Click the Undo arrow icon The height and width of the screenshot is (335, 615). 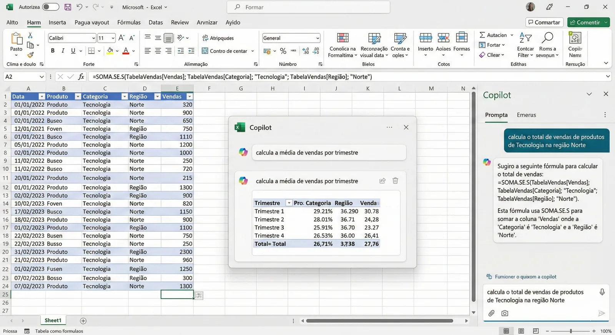(79, 7)
